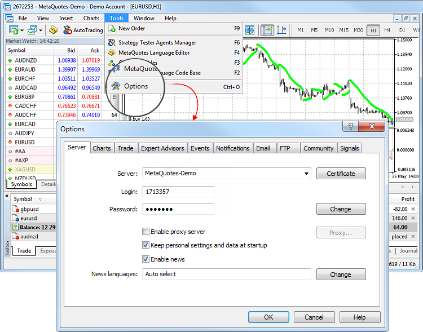Switch timeframe to M1
This screenshot has width=423, height=332.
click(x=300, y=30)
